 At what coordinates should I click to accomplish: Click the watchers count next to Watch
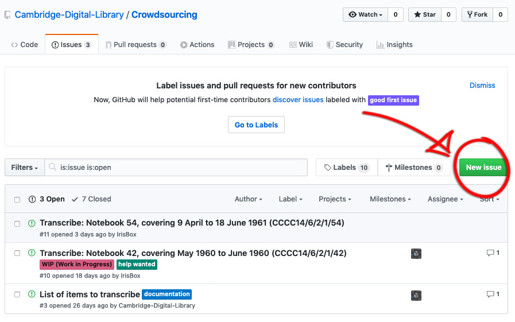click(396, 14)
